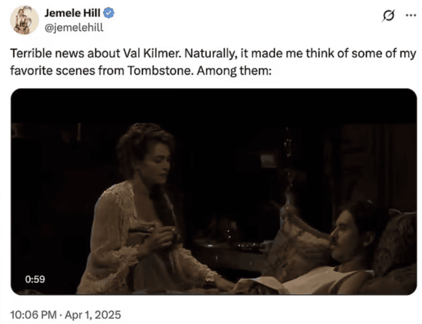
Task: Open Jemele Hill's profile avatar
Action: click(24, 19)
